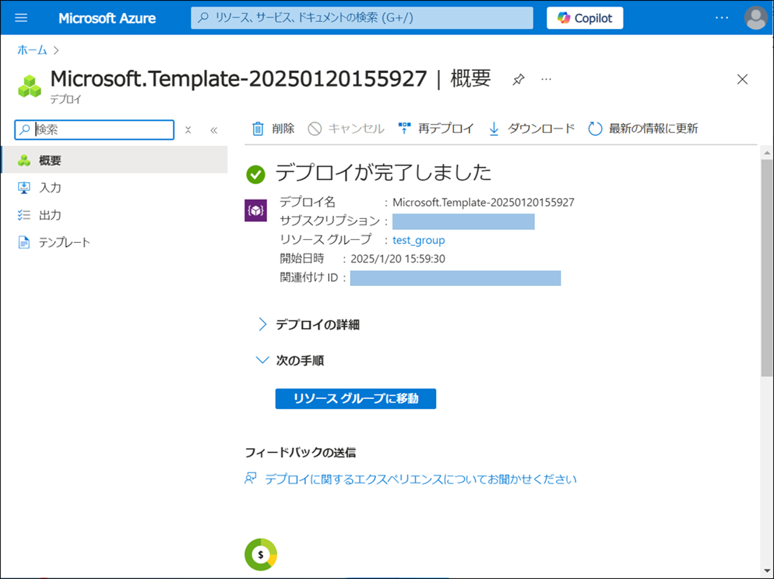Click the top resource search box
This screenshot has width=774, height=579.
click(x=363, y=18)
